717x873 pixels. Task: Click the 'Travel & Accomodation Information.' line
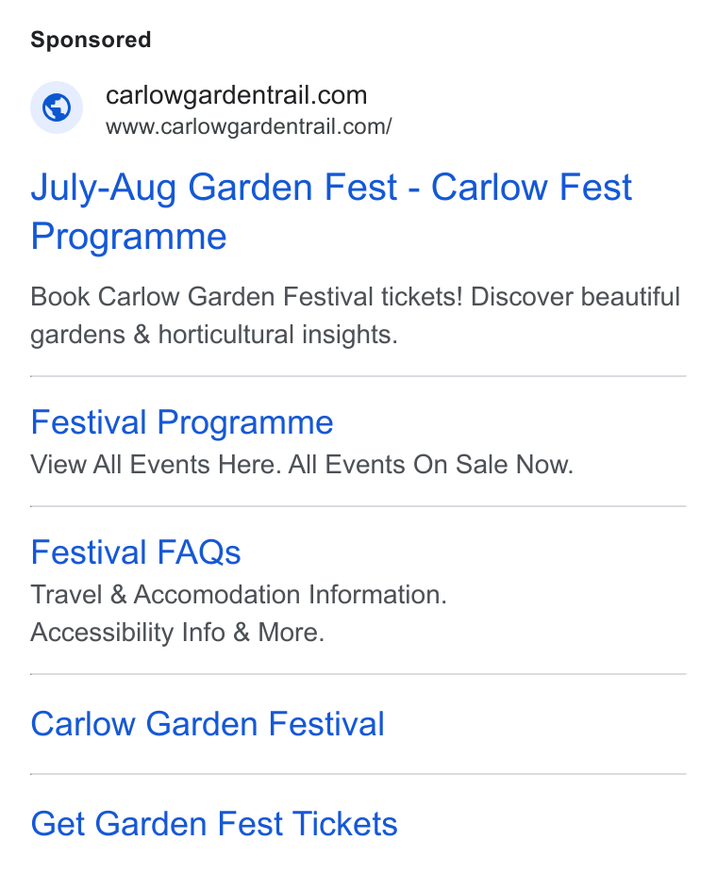tap(239, 595)
